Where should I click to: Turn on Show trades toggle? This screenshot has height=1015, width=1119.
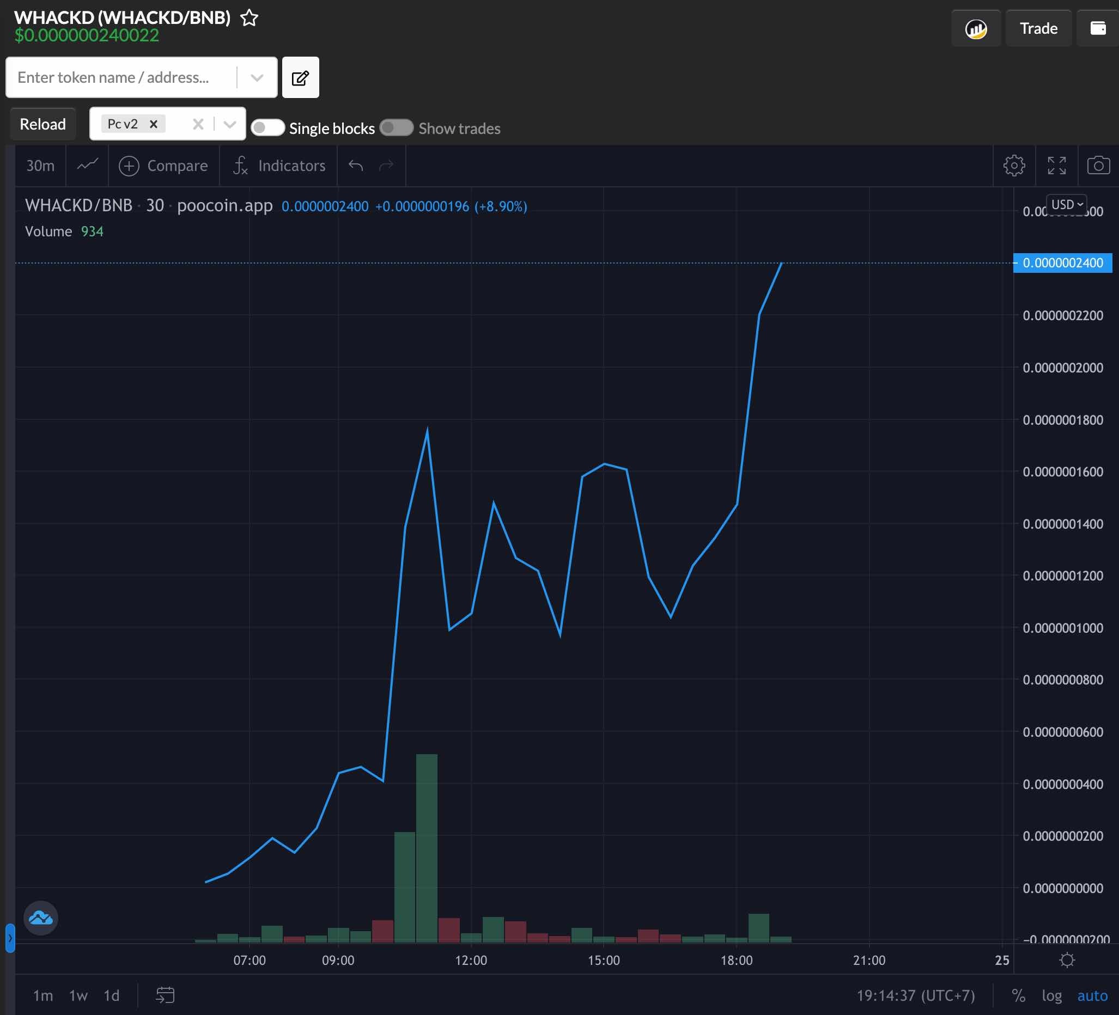(x=396, y=128)
